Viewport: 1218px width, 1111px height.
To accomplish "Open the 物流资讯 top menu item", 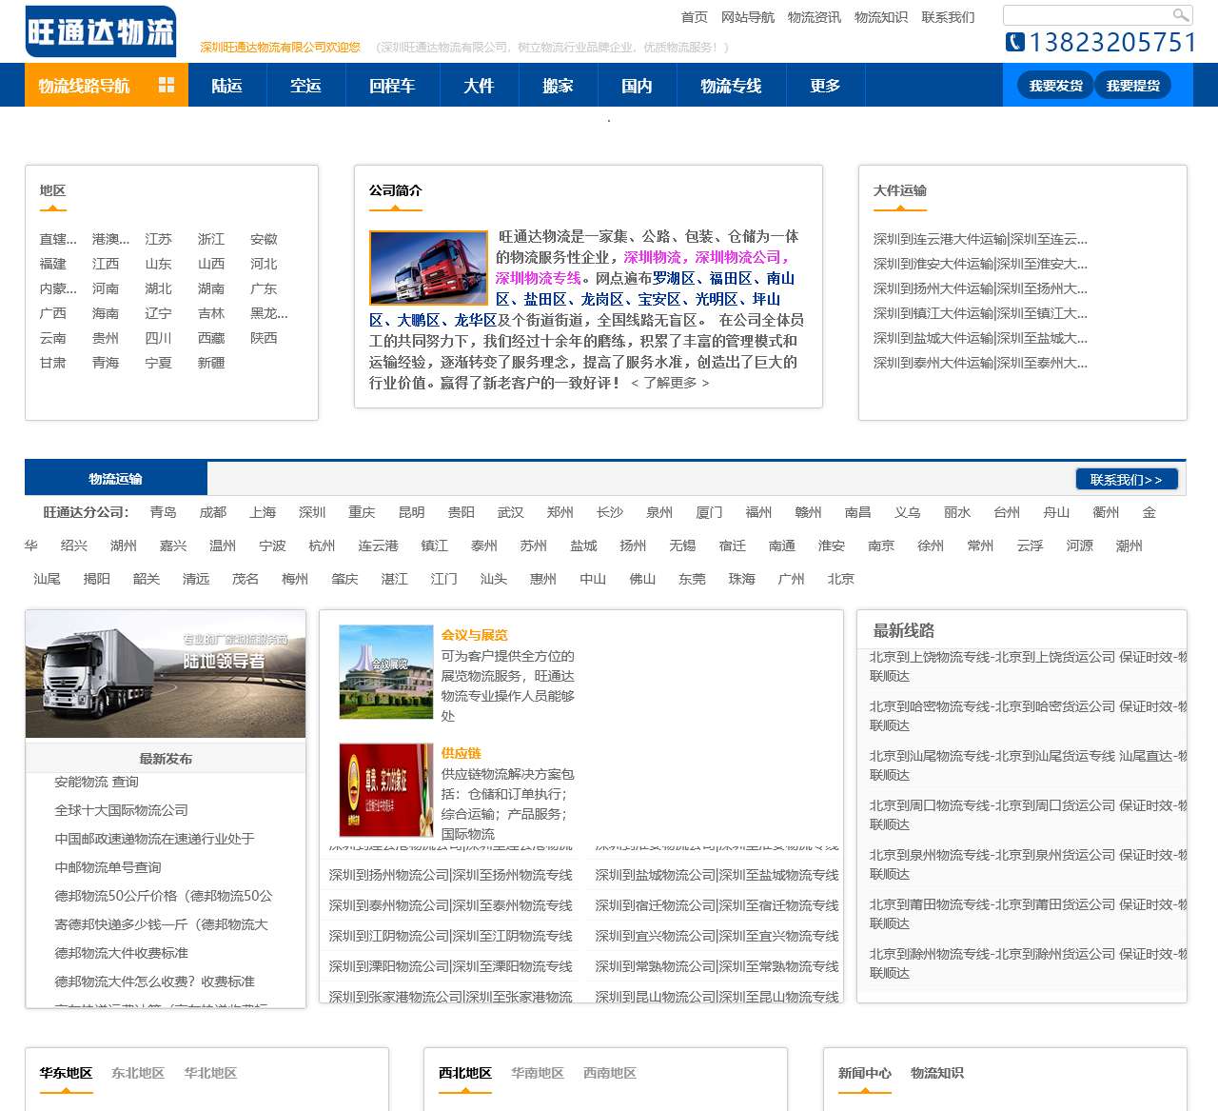I will click(x=815, y=16).
